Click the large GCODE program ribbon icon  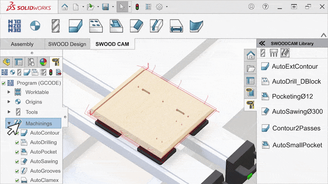tap(14, 26)
